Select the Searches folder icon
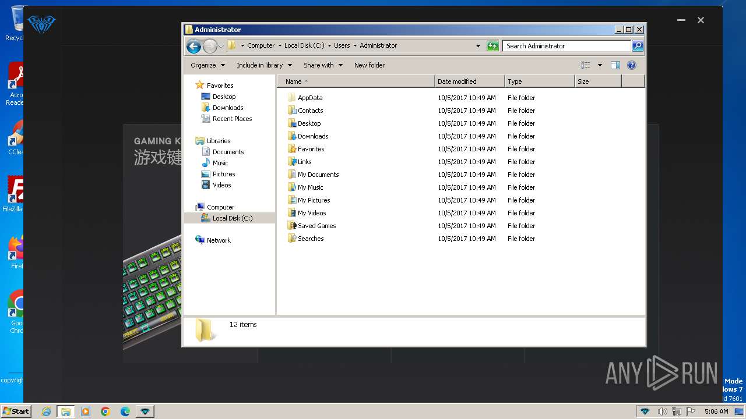The height and width of the screenshot is (419, 746). pos(292,239)
